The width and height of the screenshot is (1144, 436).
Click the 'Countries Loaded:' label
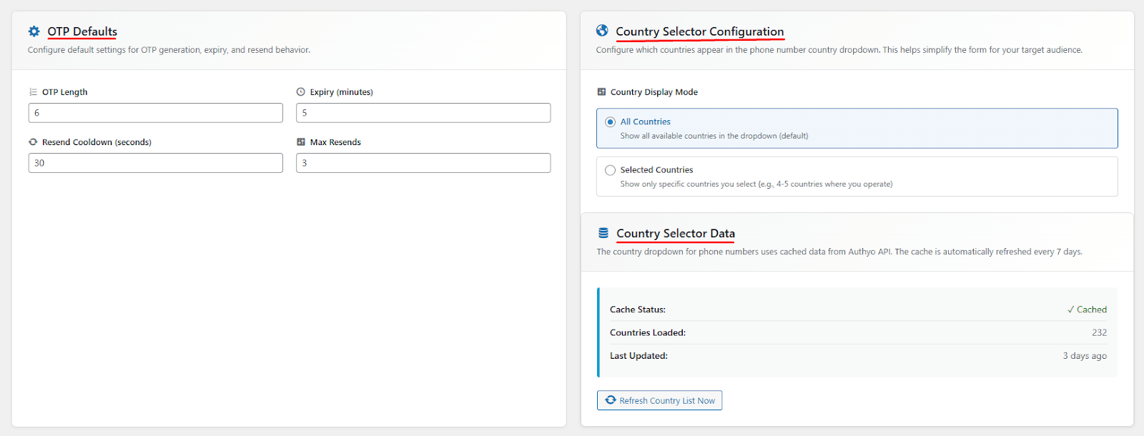click(x=648, y=332)
